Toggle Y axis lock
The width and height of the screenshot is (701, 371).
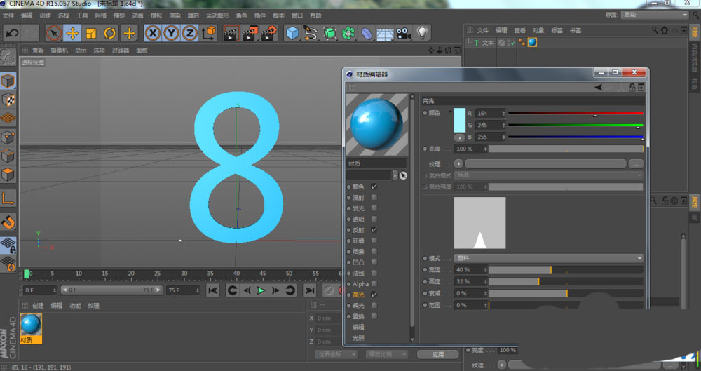pos(171,33)
